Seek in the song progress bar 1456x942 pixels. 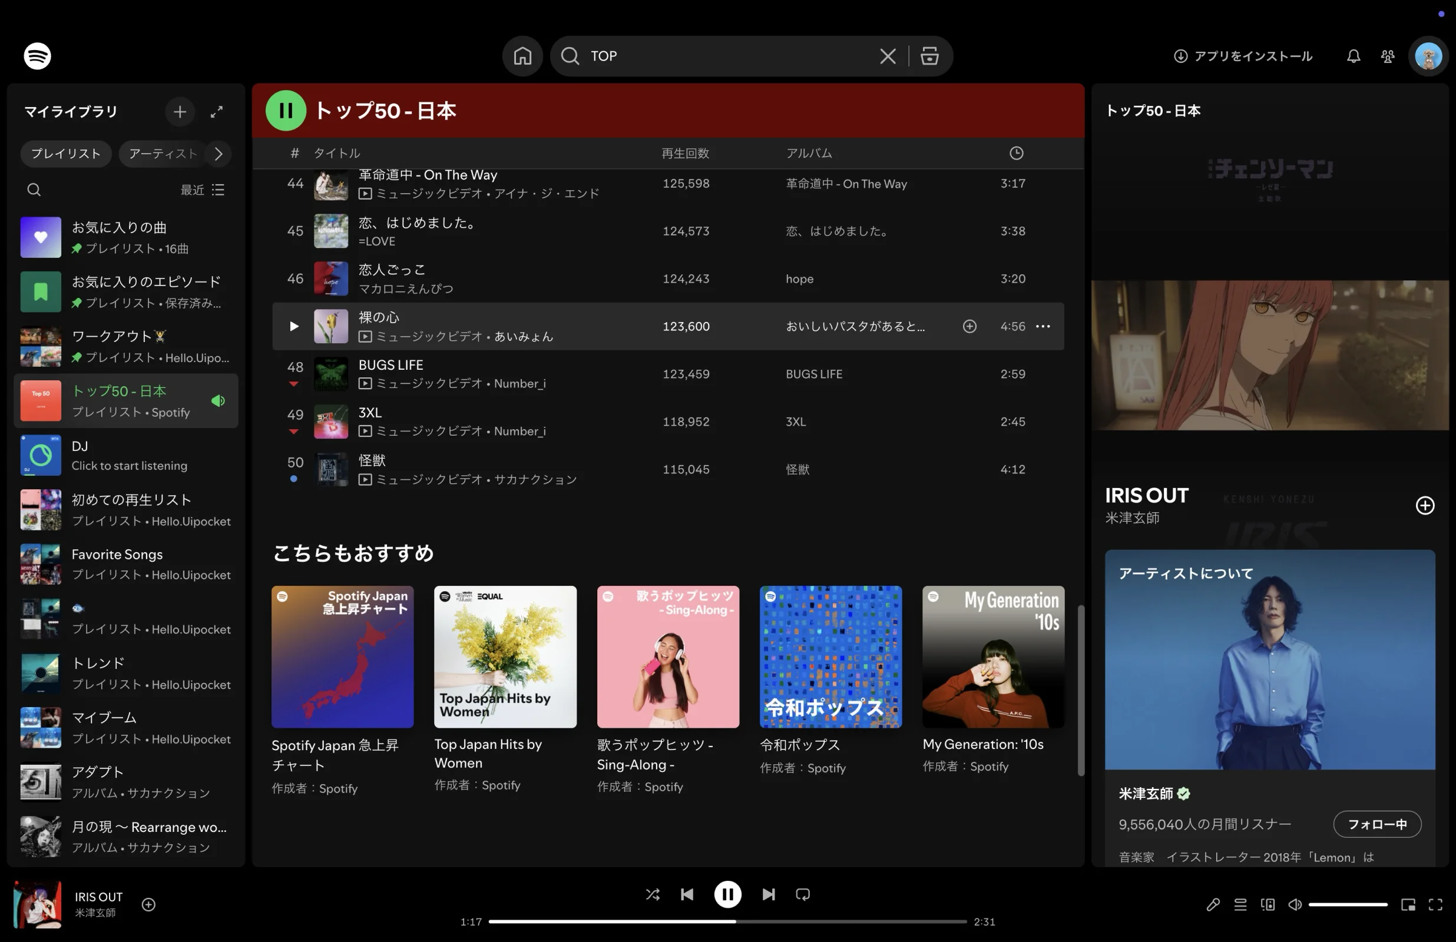(x=727, y=921)
